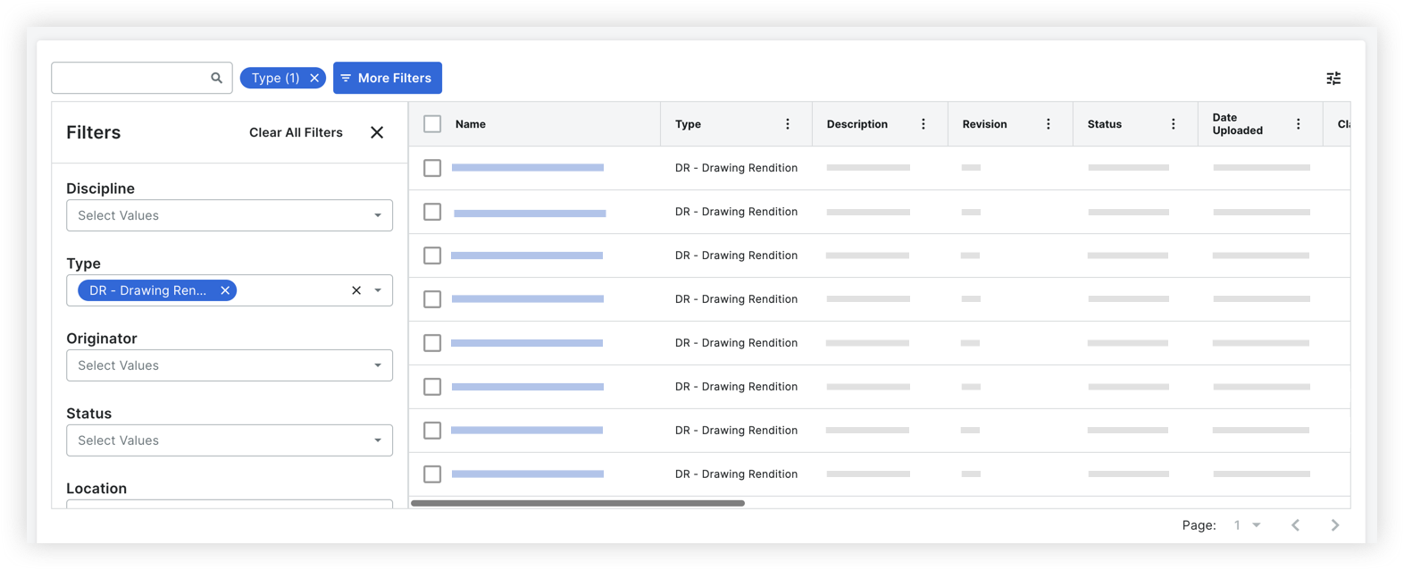Click the More Filters button
Viewport: 1404px width, 570px height.
tap(387, 78)
